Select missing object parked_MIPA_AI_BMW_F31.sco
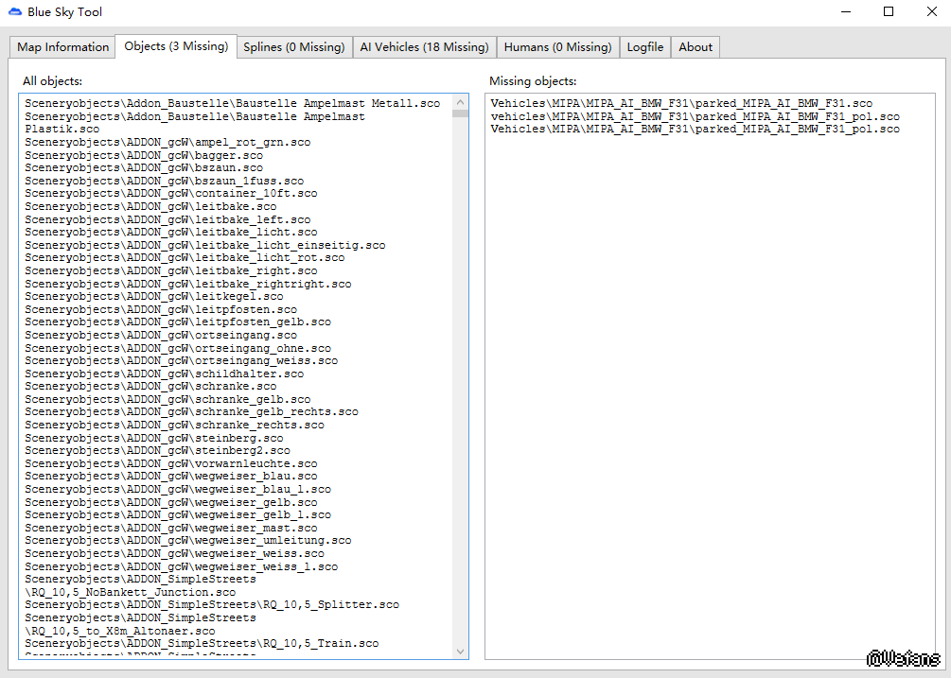Screen dimensions: 951x678 (x=681, y=103)
